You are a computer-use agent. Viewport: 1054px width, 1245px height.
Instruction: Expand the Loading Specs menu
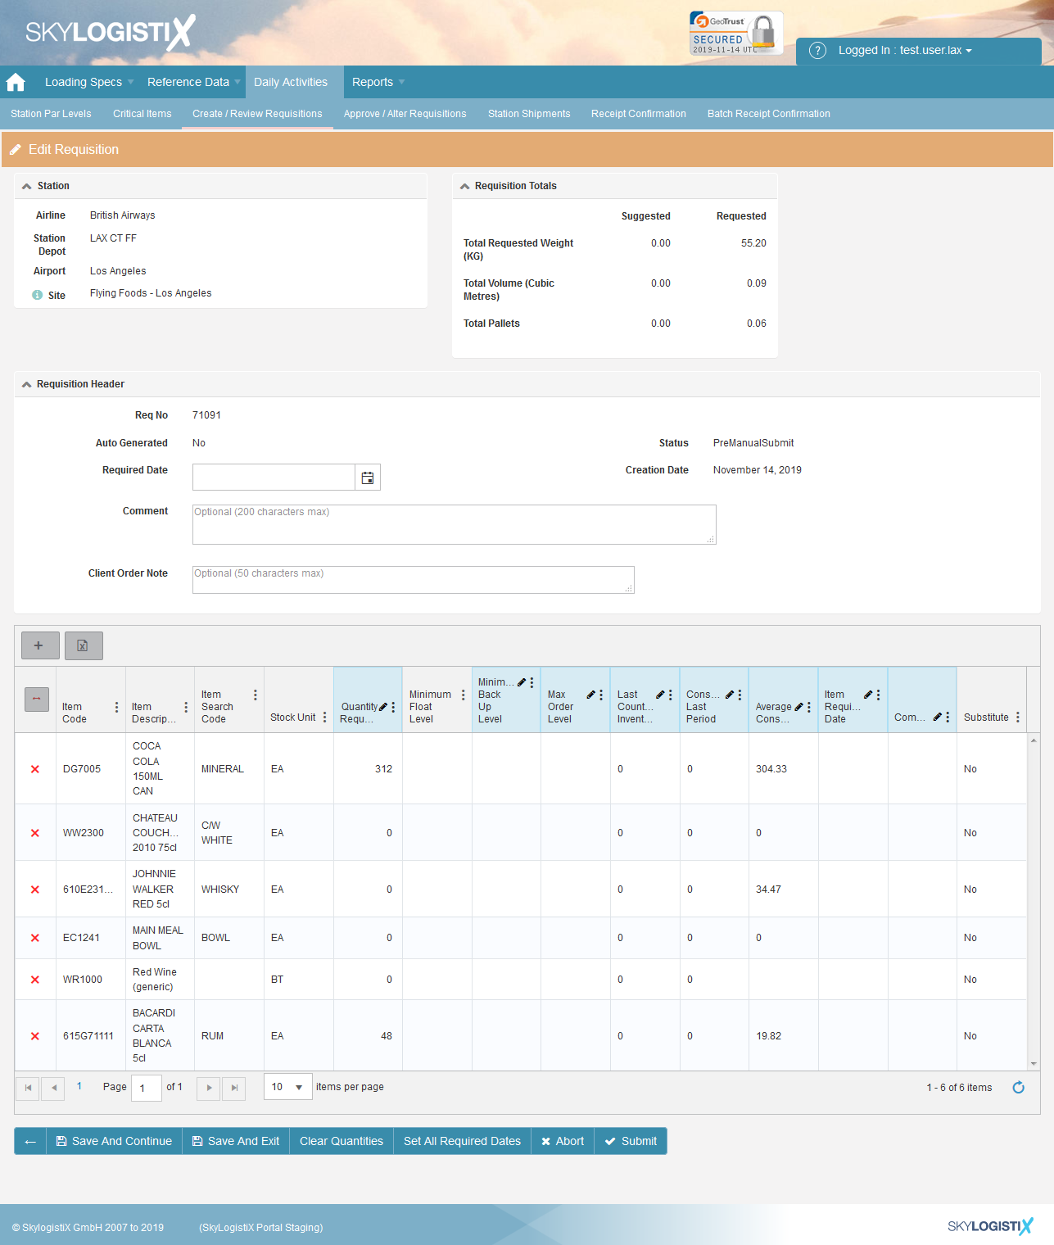(x=89, y=82)
